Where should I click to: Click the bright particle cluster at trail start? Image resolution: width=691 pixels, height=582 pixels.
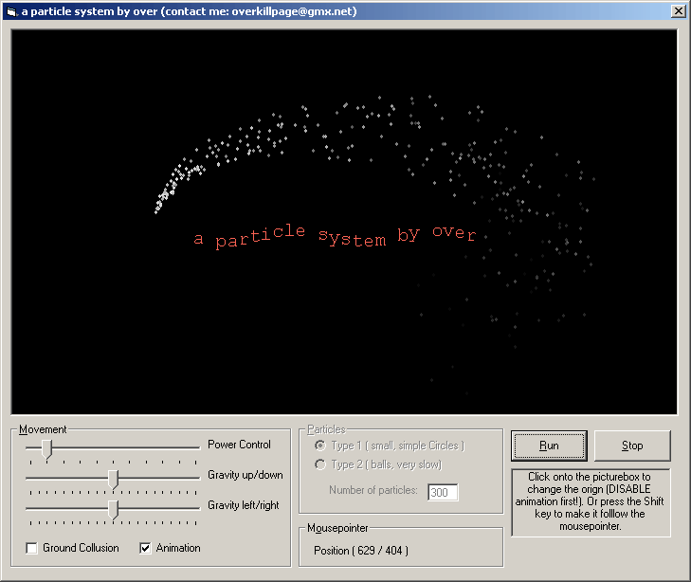click(165, 195)
